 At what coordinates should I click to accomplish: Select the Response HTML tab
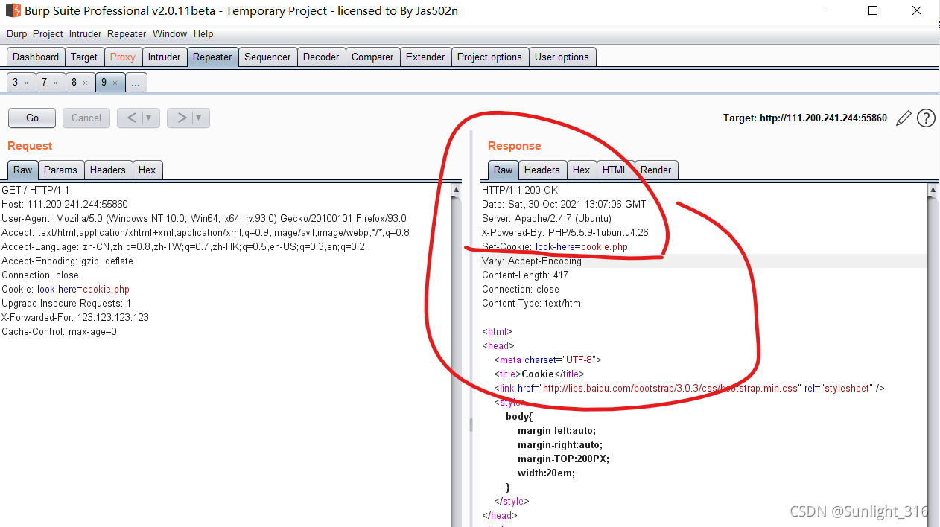(x=615, y=170)
